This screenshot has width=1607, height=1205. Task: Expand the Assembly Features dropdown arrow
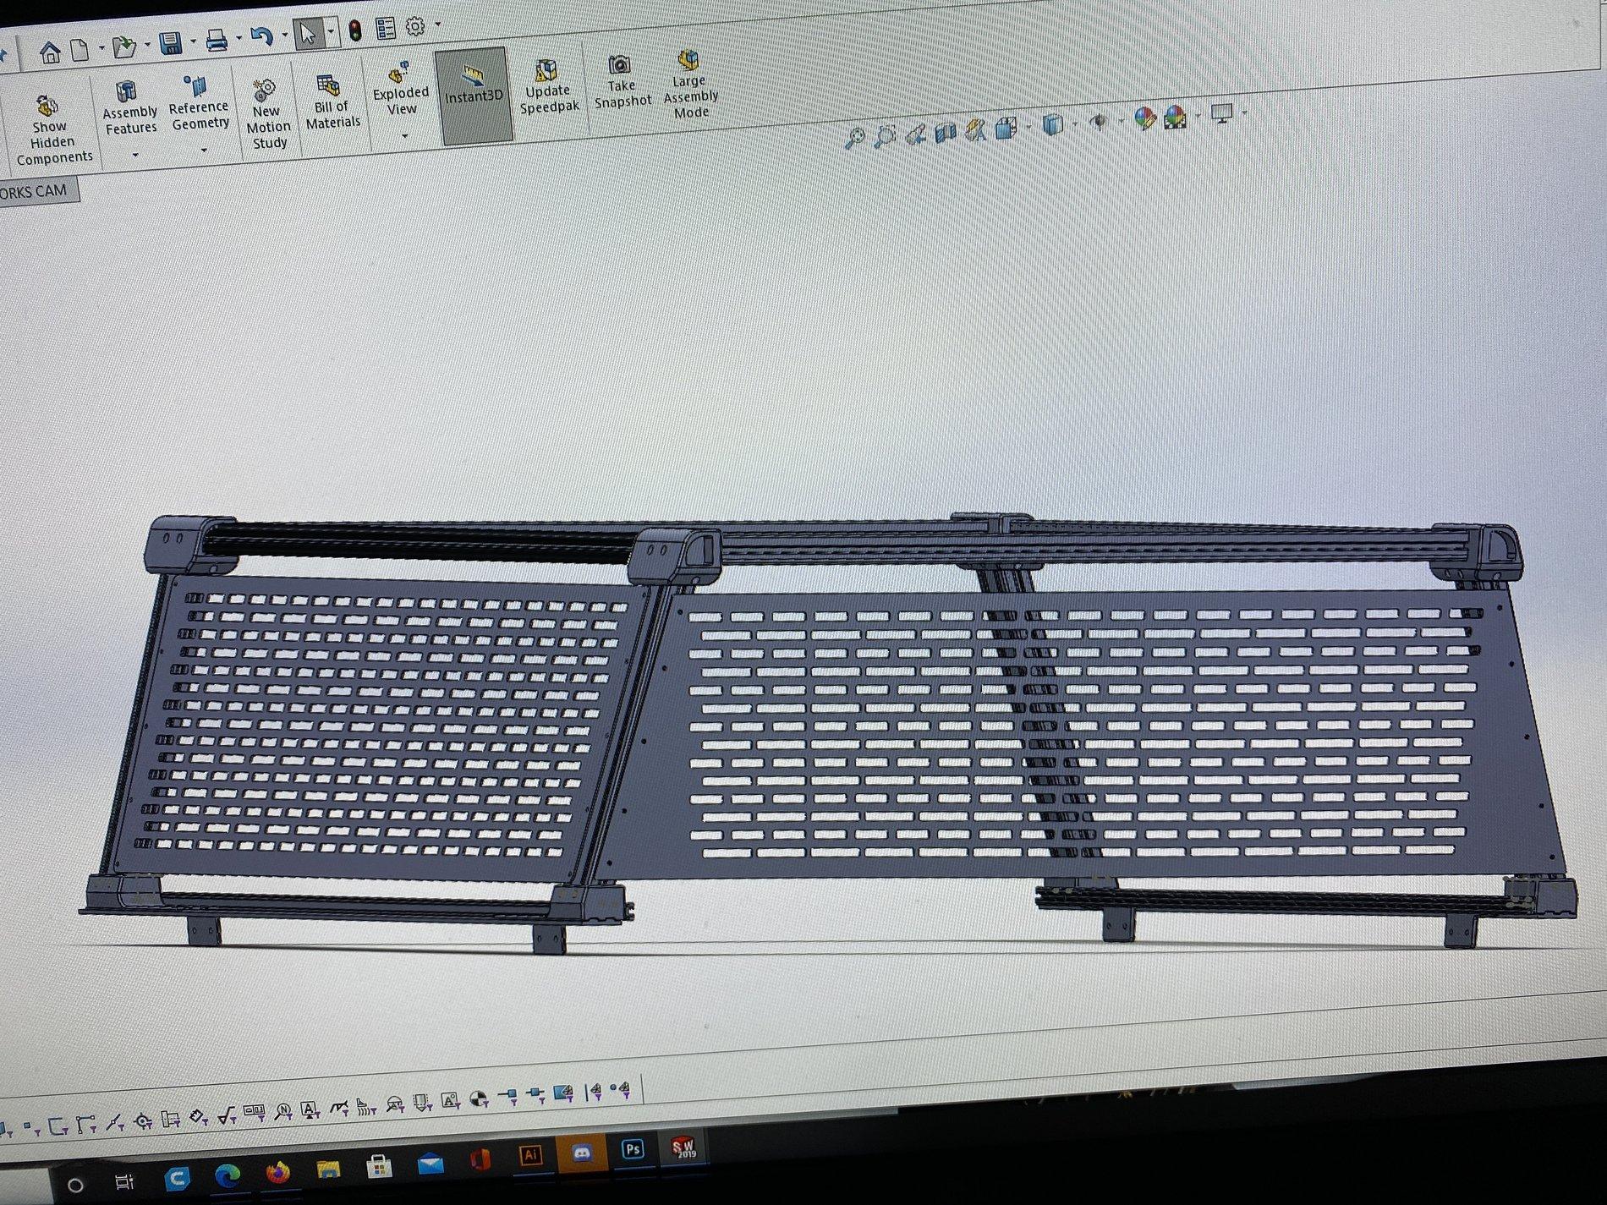(x=134, y=156)
